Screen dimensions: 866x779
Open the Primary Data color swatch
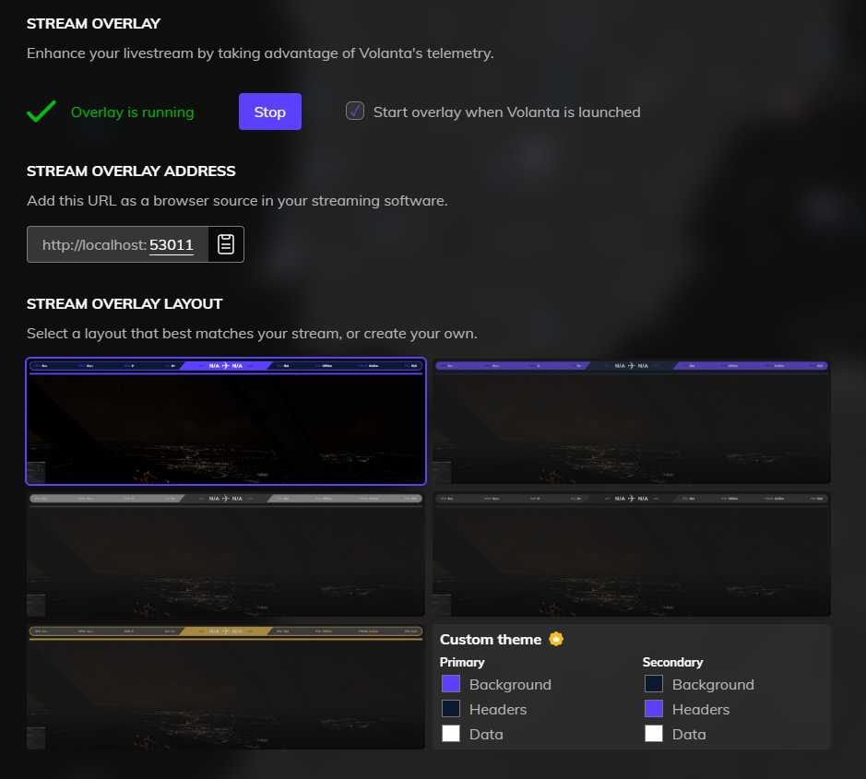[x=451, y=734]
